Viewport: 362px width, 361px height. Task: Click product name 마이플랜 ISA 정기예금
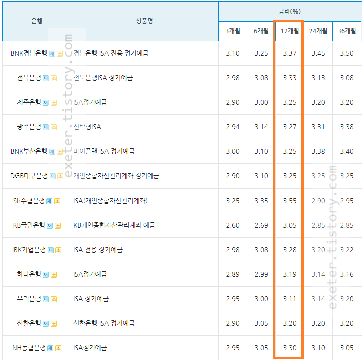104,151
